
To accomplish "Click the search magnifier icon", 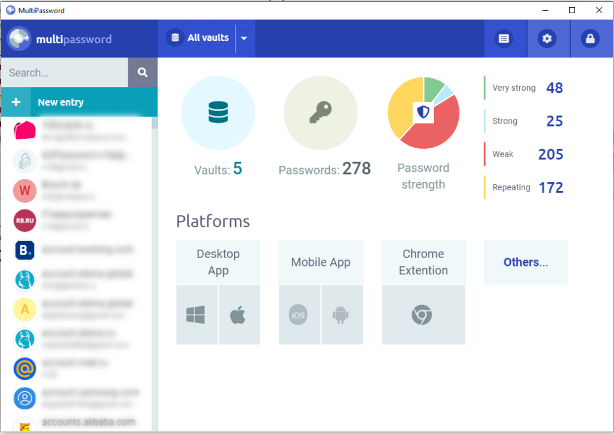I will coord(142,72).
